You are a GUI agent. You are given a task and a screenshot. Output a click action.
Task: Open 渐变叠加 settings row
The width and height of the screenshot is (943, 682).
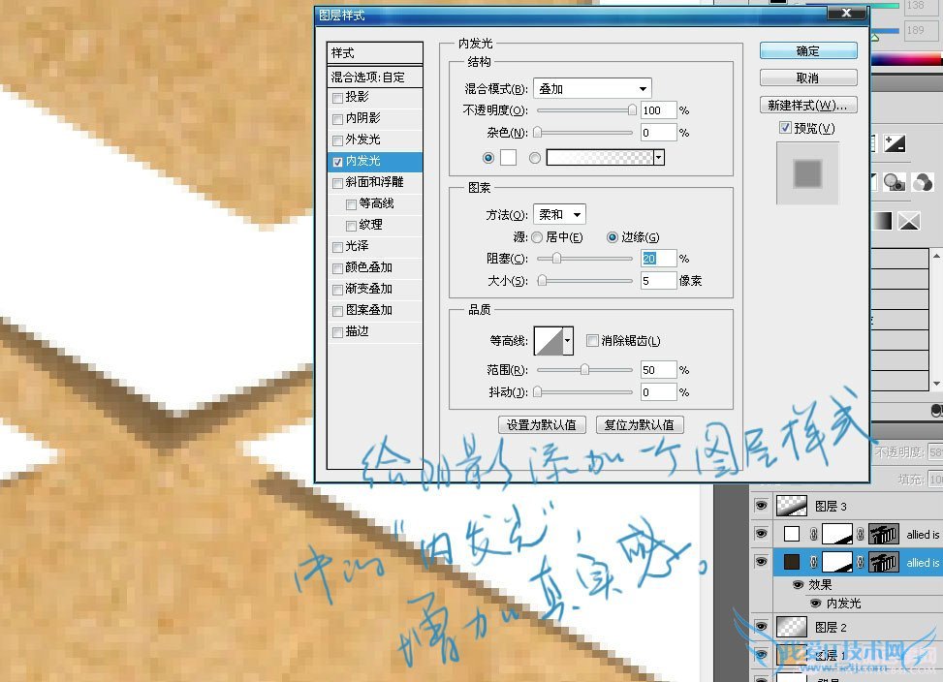tap(375, 289)
